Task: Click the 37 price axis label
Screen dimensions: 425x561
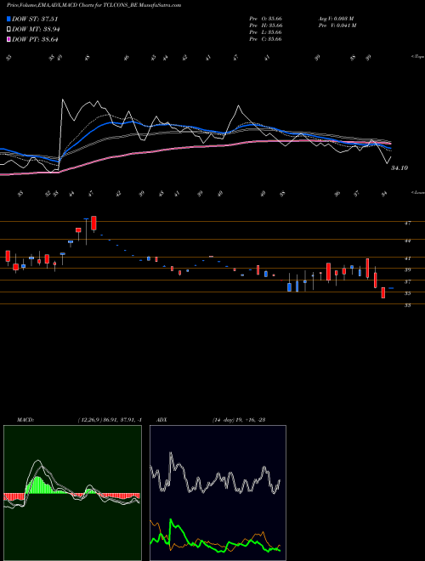Action: pos(407,282)
